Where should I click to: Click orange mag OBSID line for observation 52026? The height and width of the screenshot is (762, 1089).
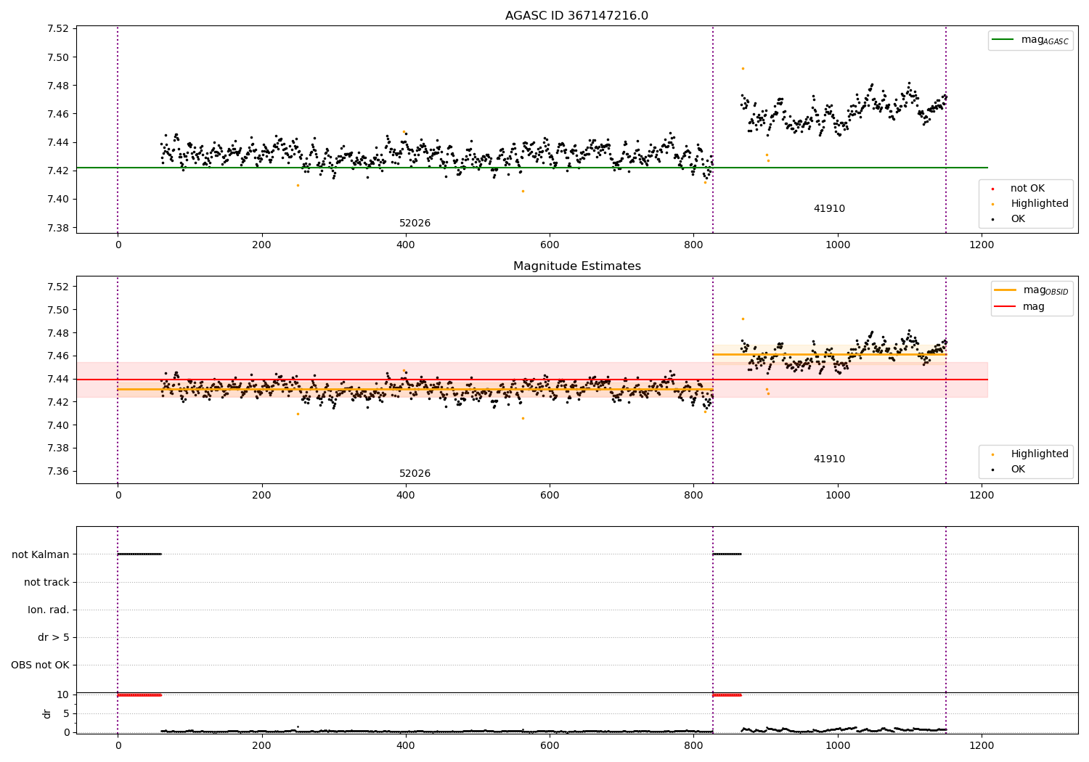pos(415,390)
